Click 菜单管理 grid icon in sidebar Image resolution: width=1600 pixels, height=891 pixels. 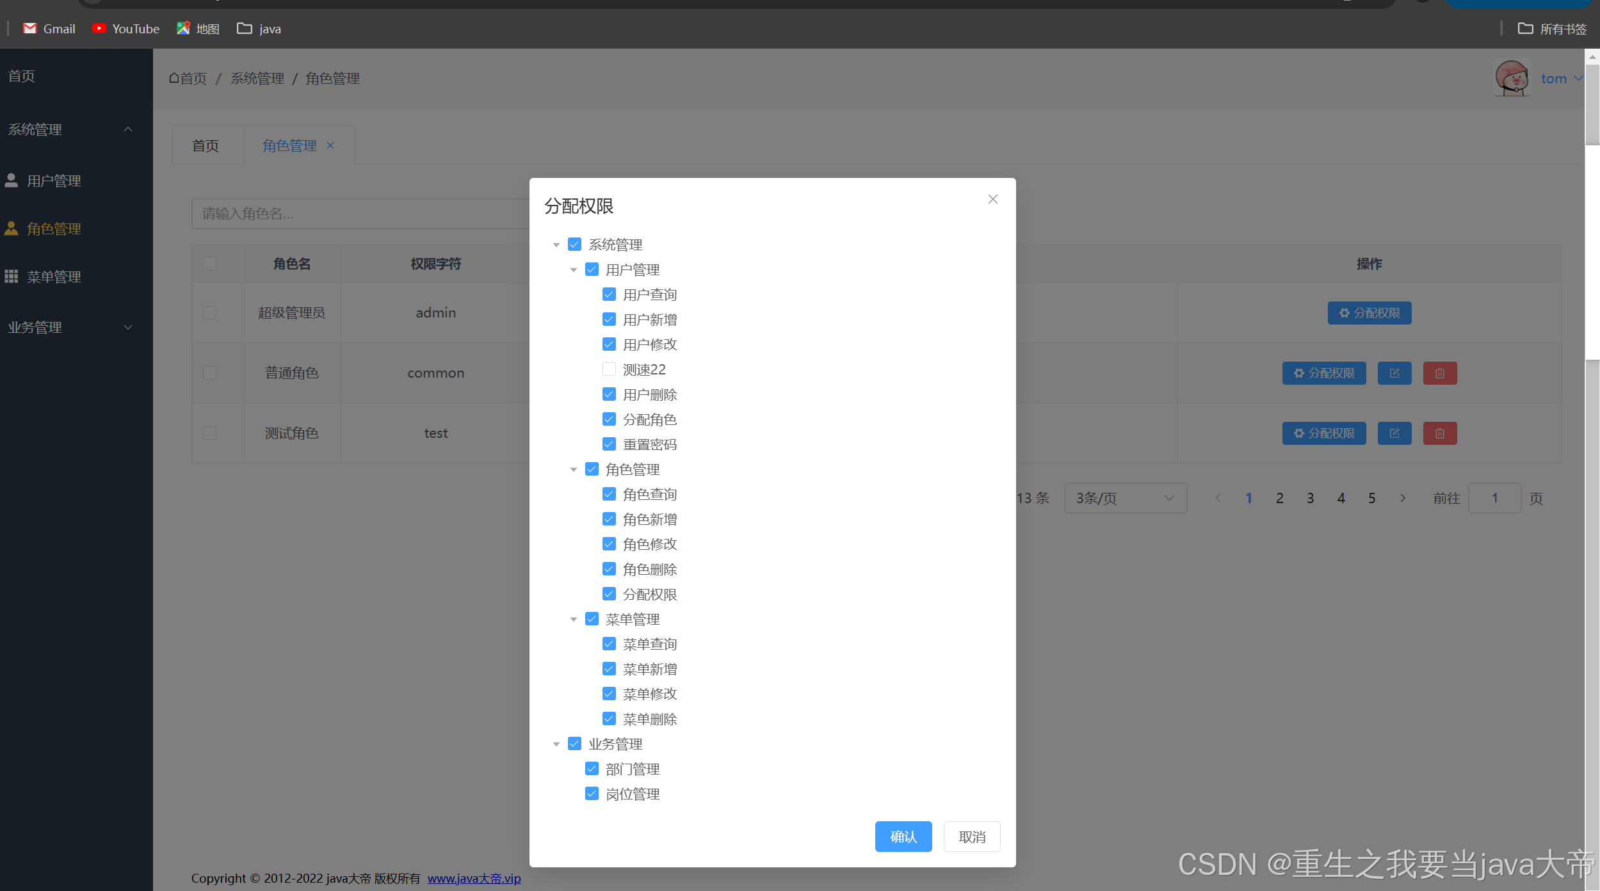12,277
